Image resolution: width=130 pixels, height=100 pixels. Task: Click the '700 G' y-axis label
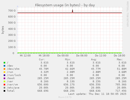pyautogui.click(x=12, y=11)
